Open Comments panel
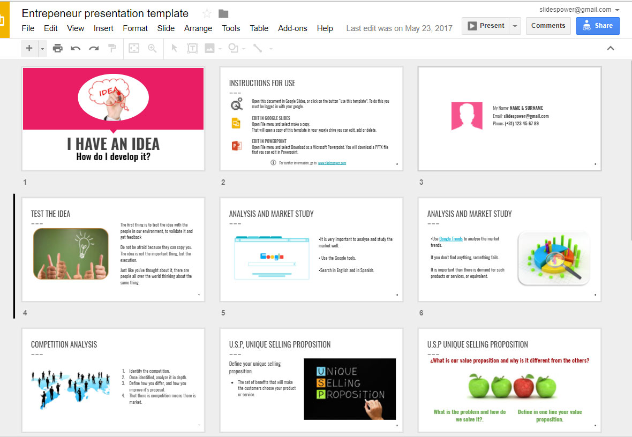The image size is (632, 437). (x=548, y=25)
